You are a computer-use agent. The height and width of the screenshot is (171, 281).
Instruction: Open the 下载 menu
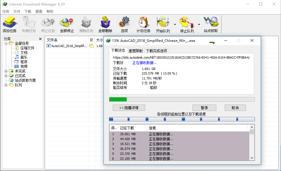click(28, 12)
